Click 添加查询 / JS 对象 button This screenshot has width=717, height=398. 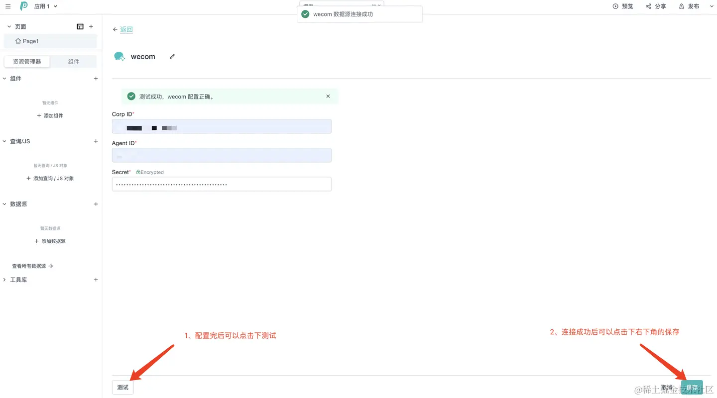[50, 178]
